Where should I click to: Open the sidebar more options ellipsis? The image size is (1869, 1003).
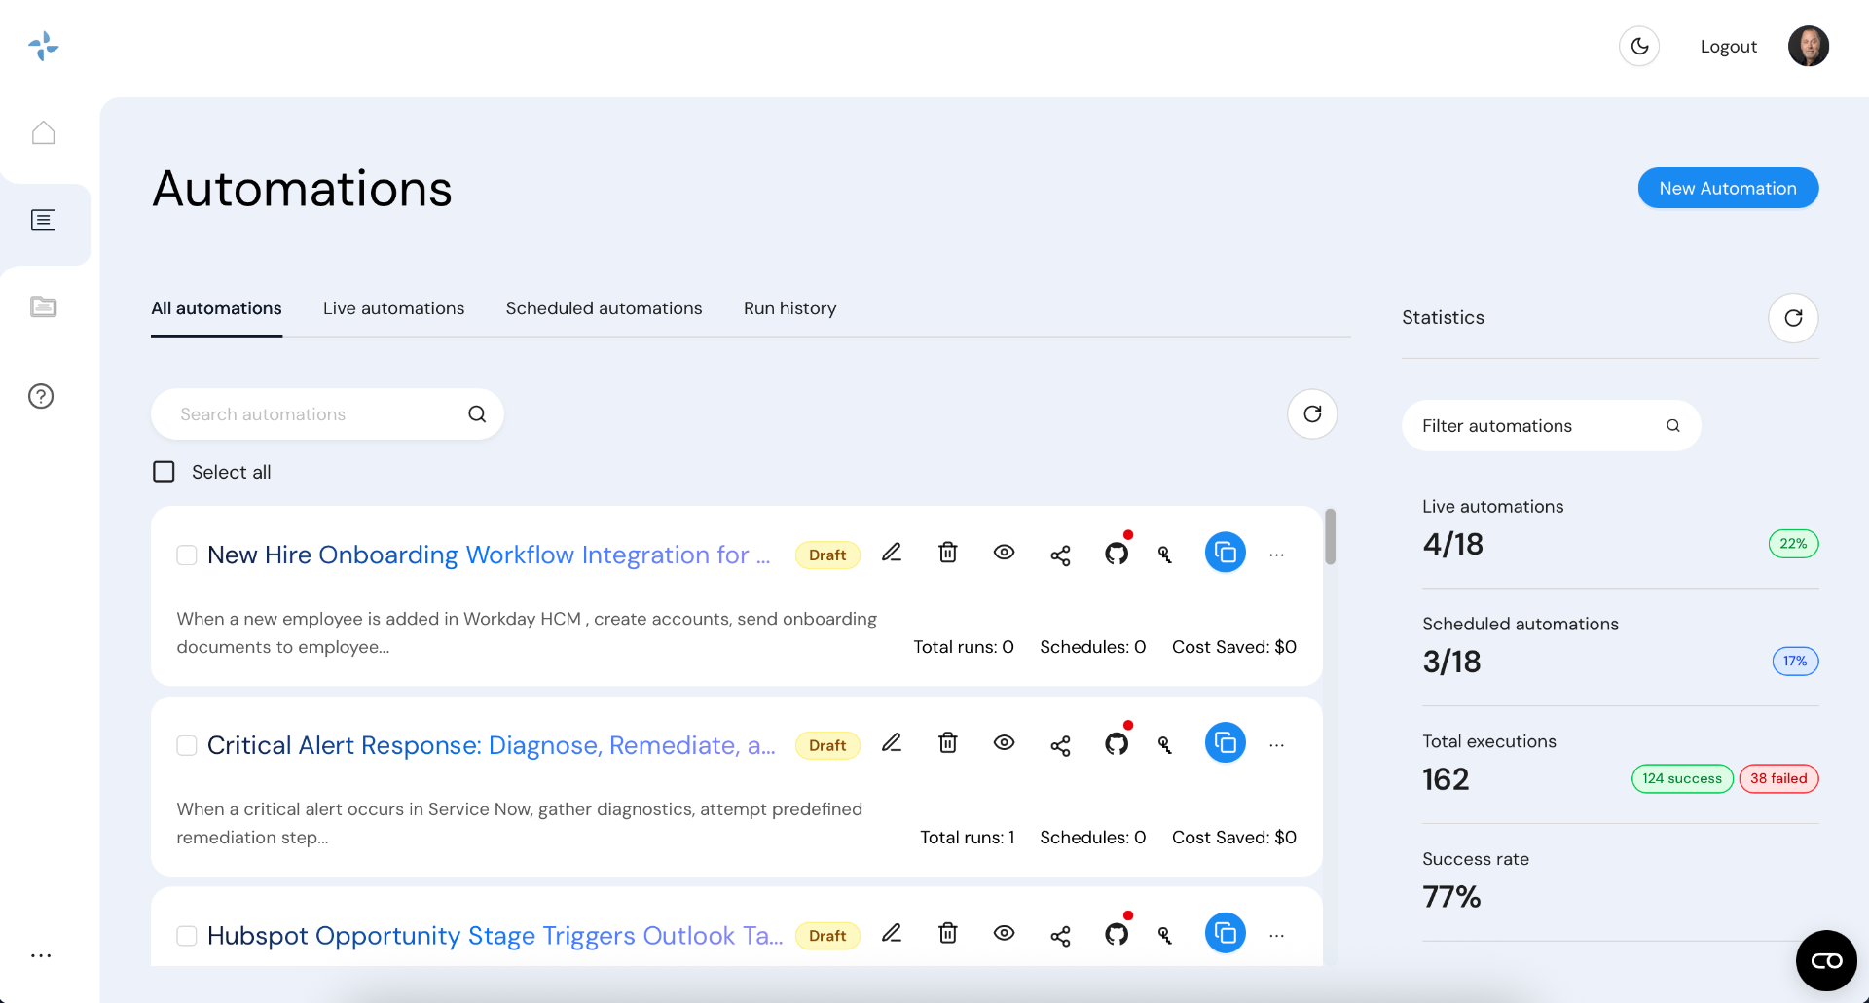41,955
